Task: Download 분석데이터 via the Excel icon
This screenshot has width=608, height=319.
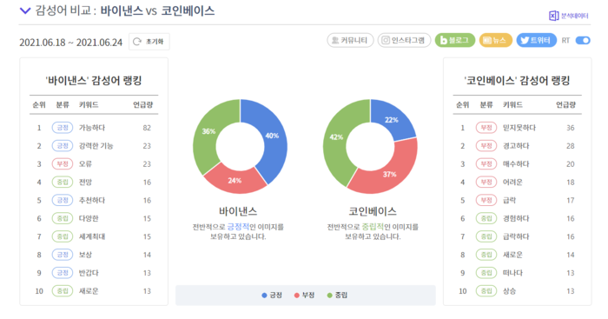Action: click(553, 16)
